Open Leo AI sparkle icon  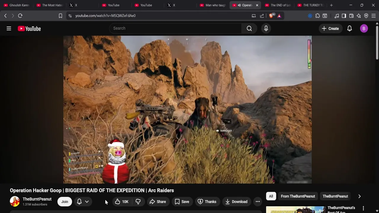(359, 16)
